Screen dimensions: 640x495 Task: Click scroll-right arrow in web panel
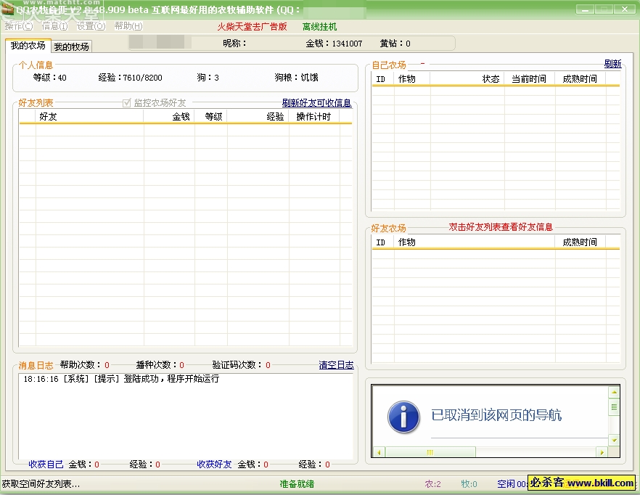[x=601, y=452]
